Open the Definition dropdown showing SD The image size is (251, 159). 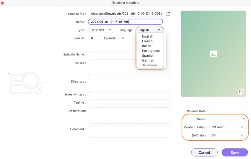coord(227,135)
